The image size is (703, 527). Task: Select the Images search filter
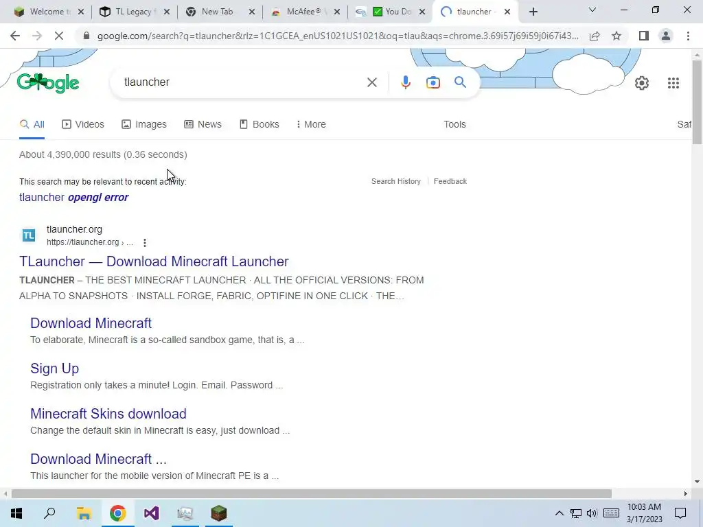point(144,124)
